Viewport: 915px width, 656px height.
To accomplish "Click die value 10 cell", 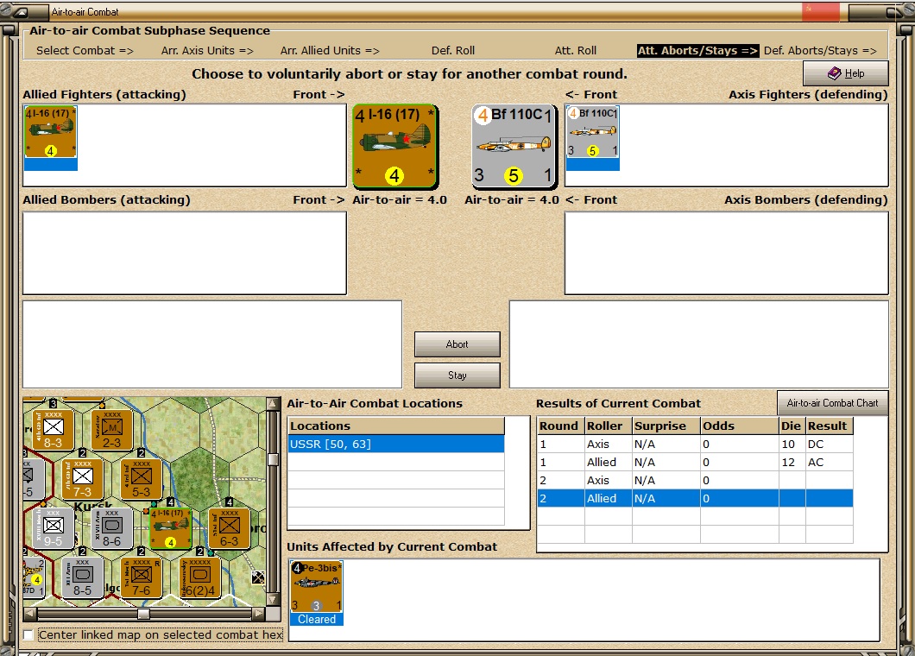I will pyautogui.click(x=792, y=445).
